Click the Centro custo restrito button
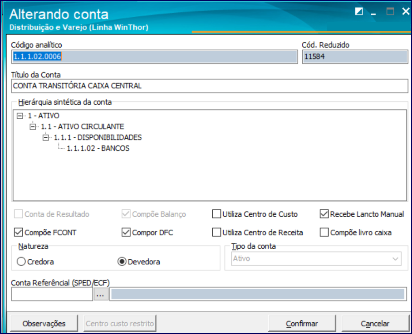Screen dimensions: 412x334 click(120, 324)
